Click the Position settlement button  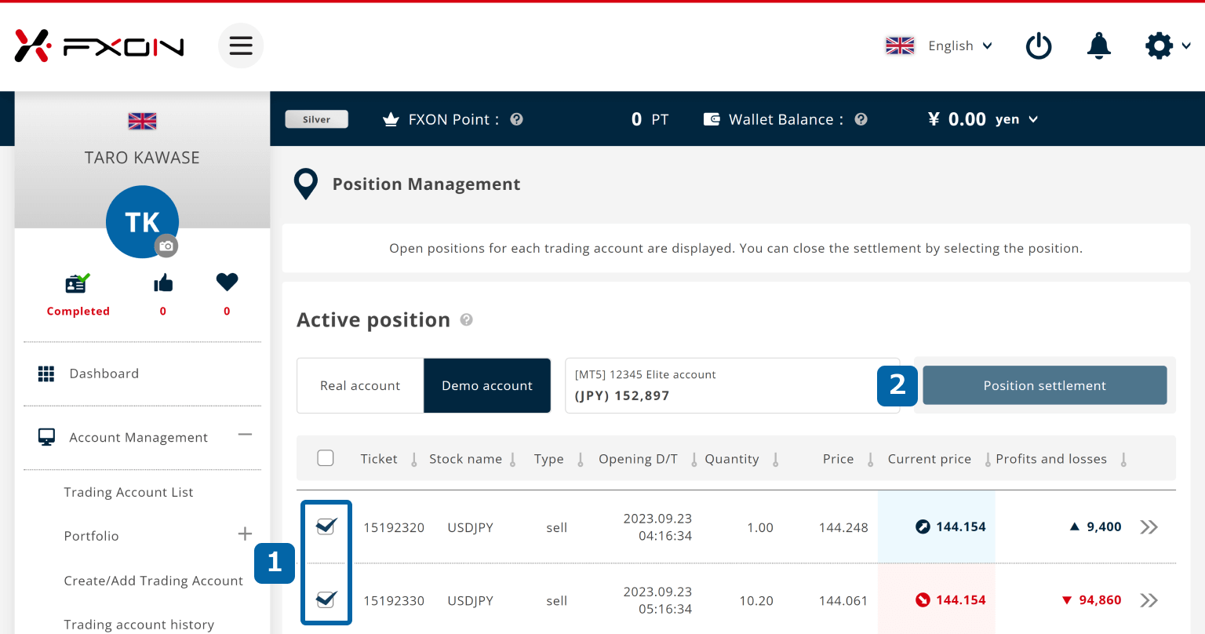1045,385
